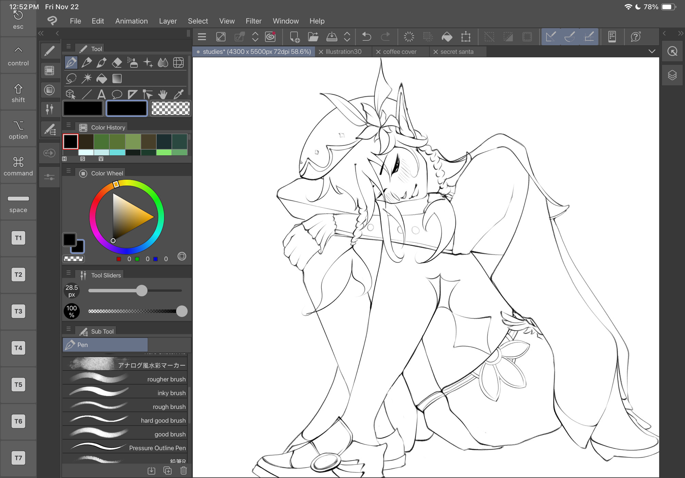Open the Layer menu
The height and width of the screenshot is (478, 685).
coord(168,21)
